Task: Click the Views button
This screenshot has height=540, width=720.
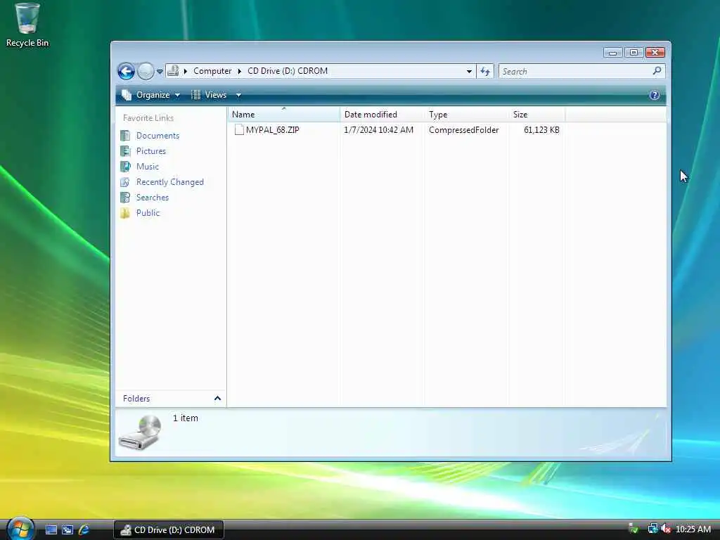Action: click(210, 95)
